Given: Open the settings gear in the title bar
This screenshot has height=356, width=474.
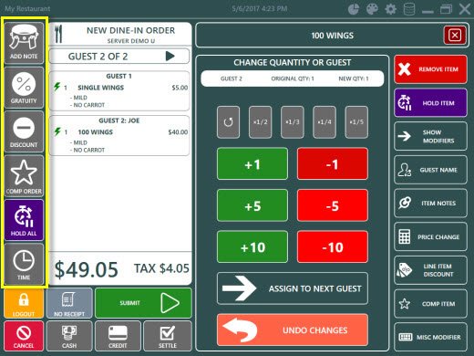Looking at the screenshot, I should pyautogui.click(x=390, y=9).
